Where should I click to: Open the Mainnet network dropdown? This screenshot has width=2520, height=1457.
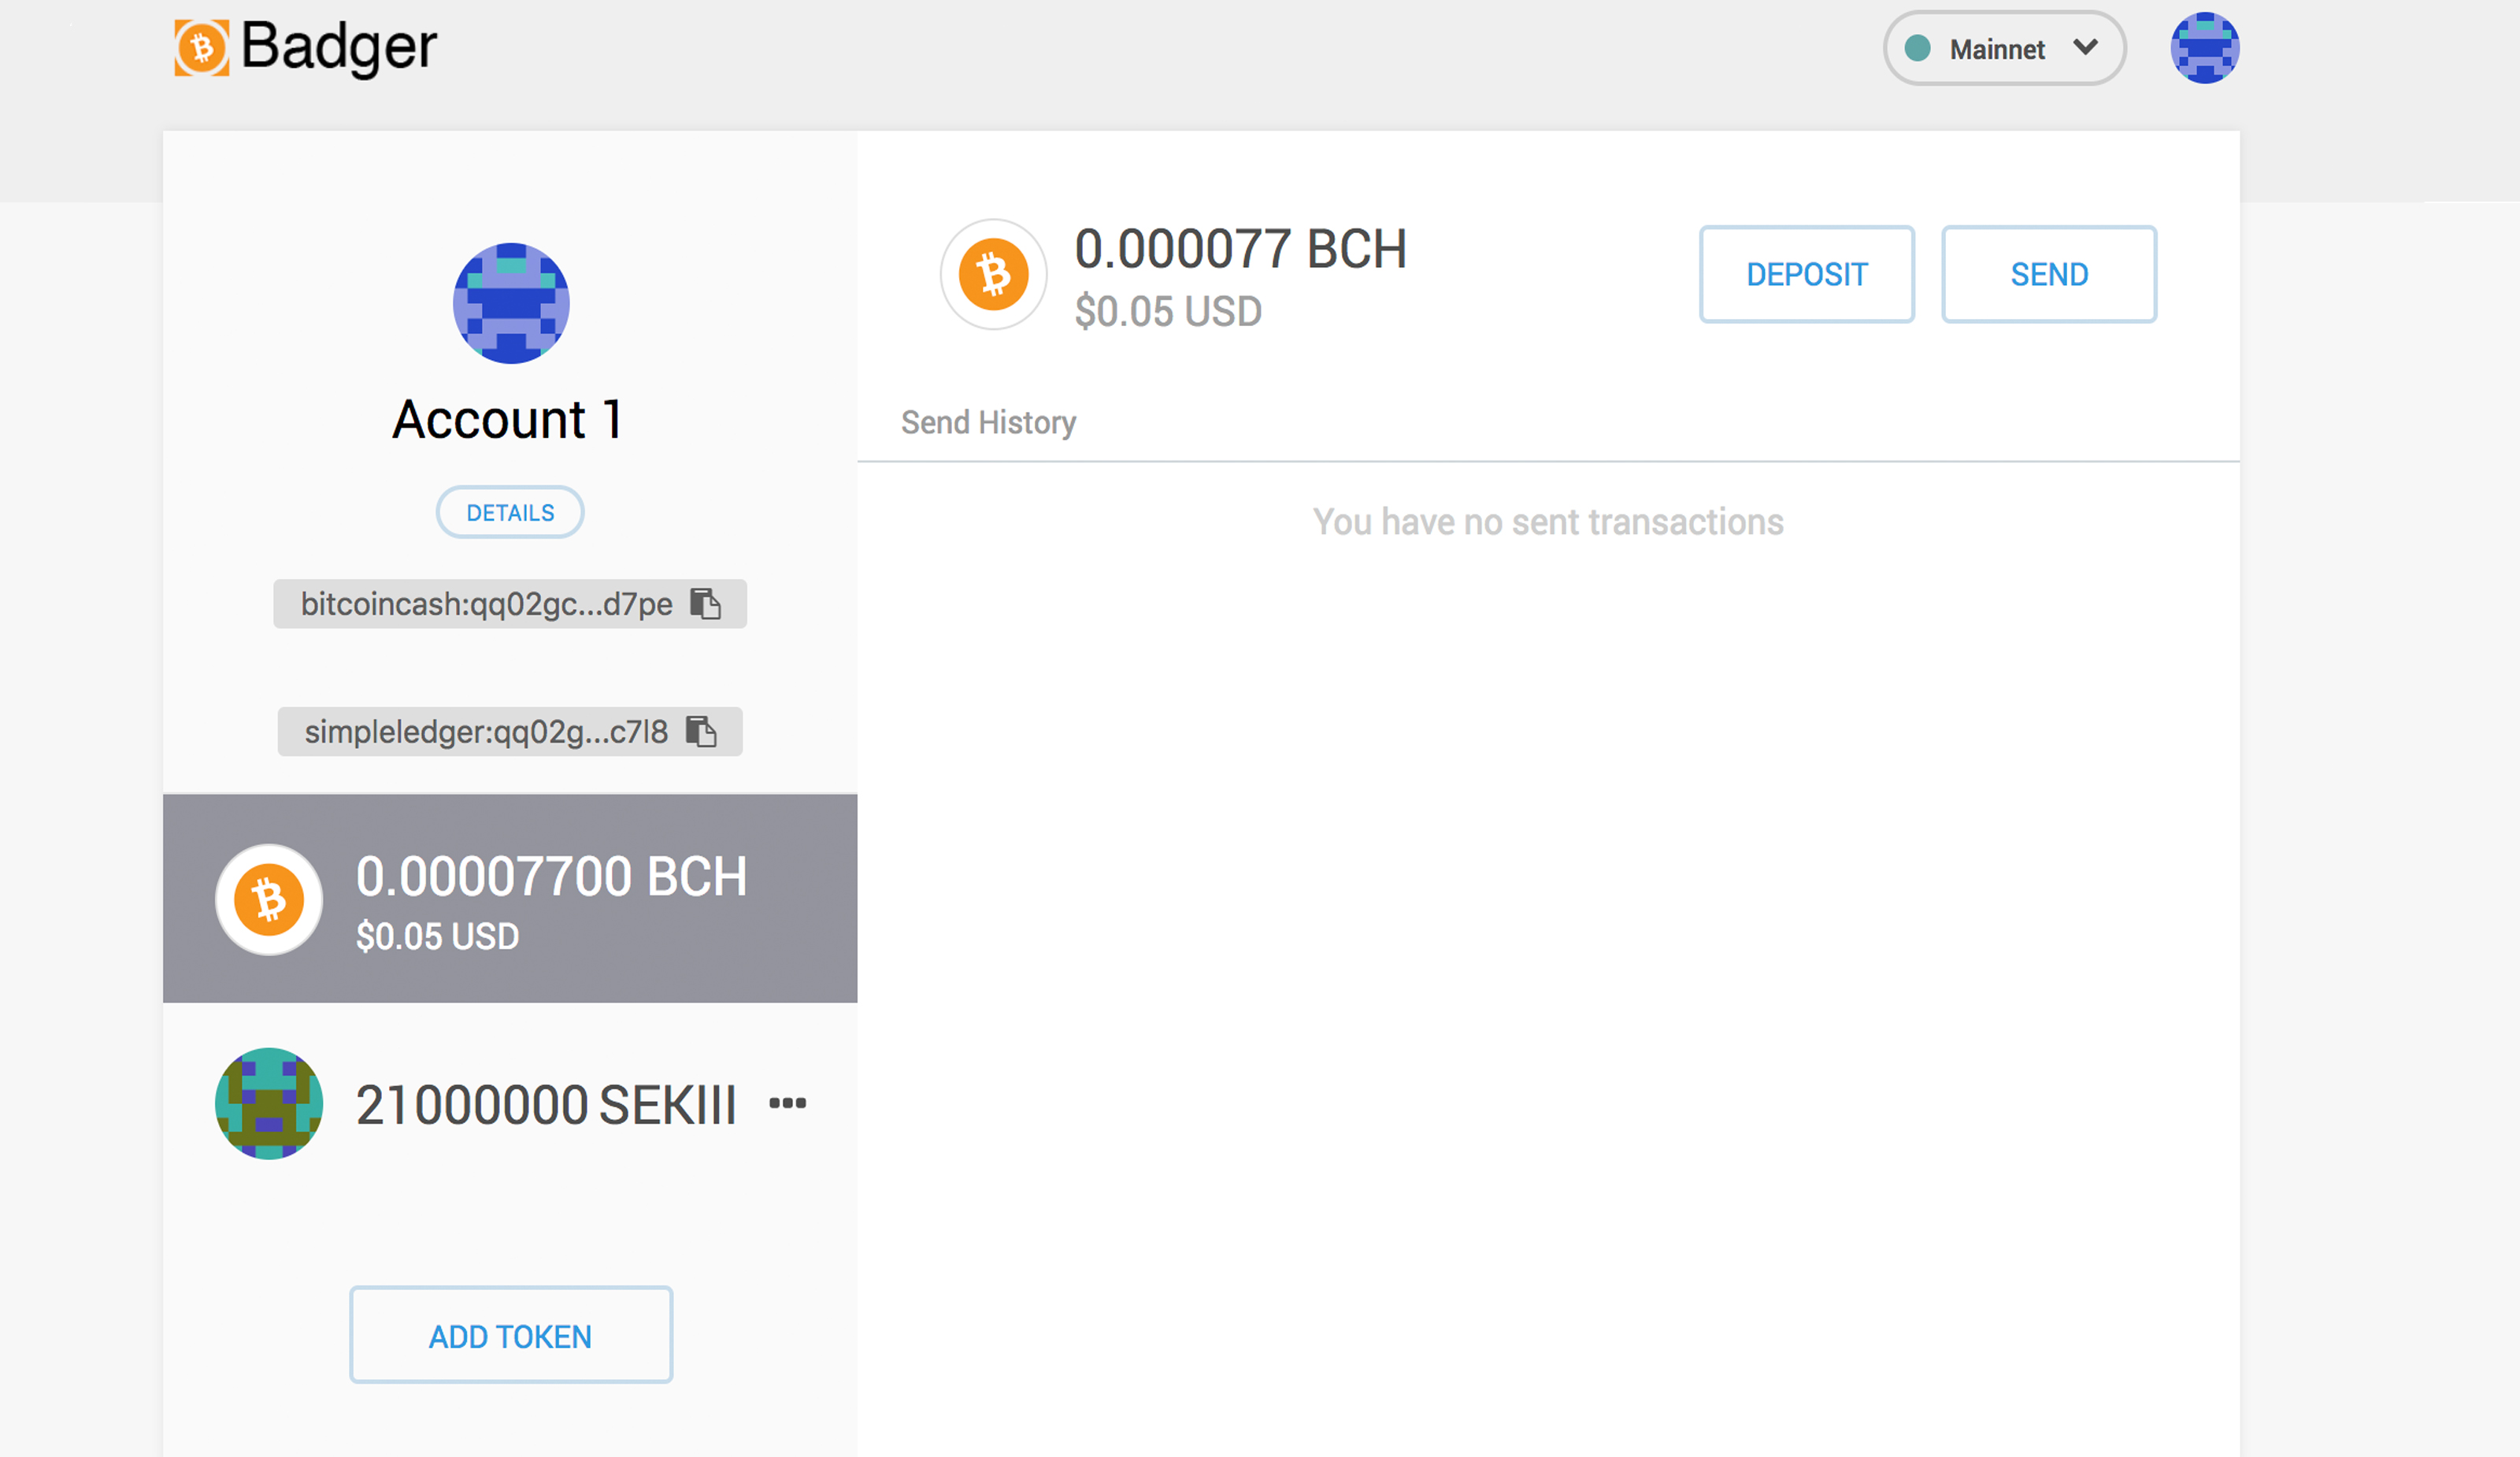click(x=2004, y=48)
